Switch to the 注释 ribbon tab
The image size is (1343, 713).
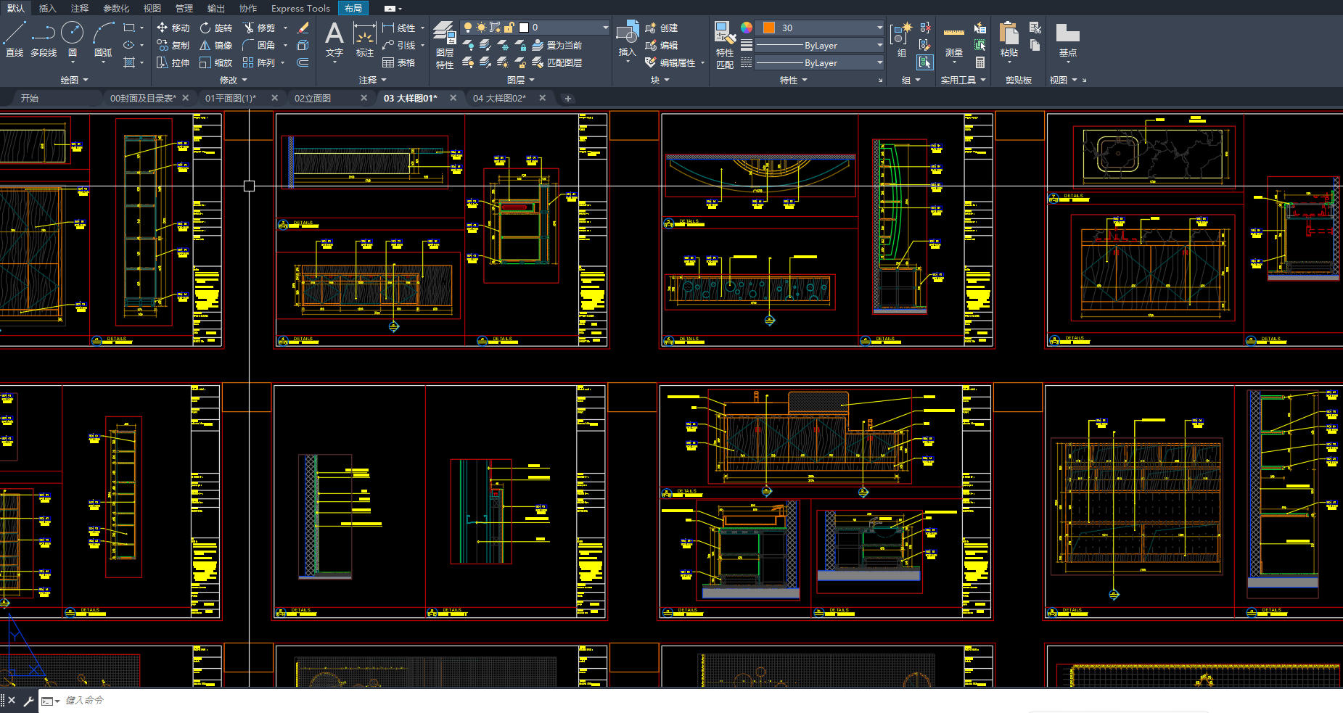80,8
